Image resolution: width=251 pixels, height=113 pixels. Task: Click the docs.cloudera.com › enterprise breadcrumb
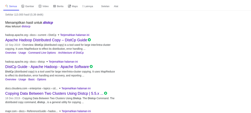(31, 88)
